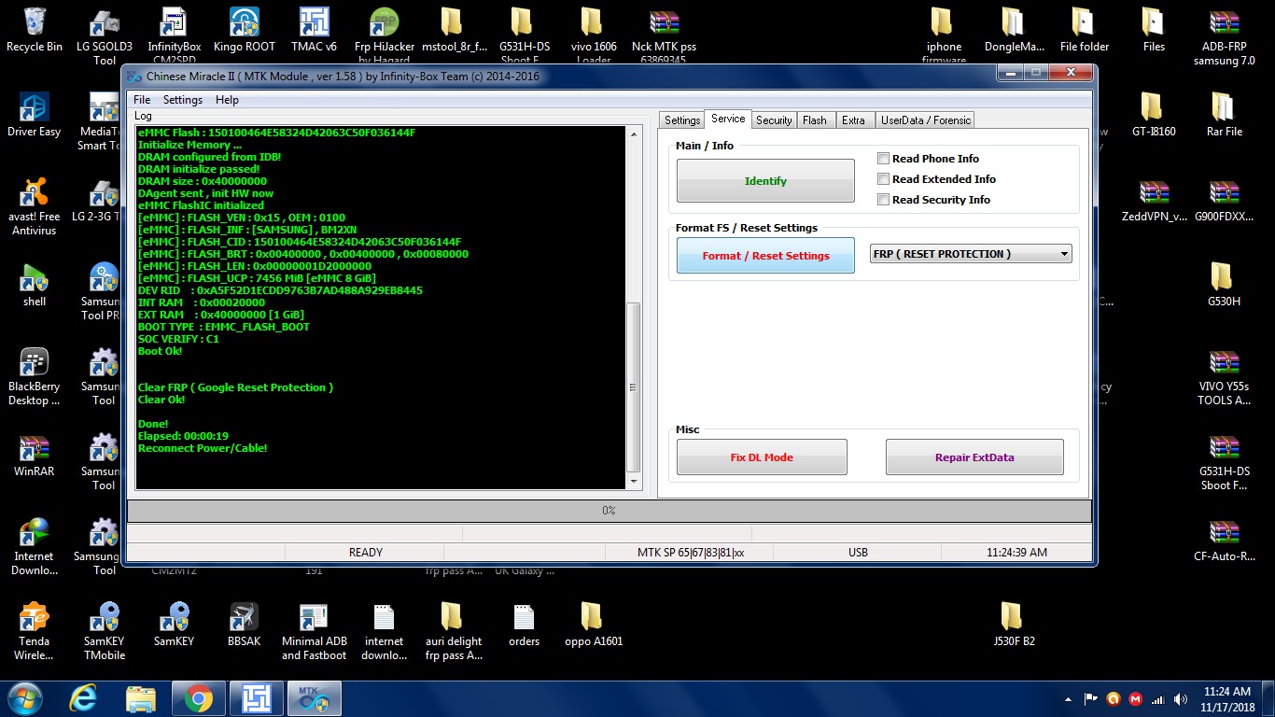1275x717 pixels.
Task: Open the VIVO Y55s TOOLS archive
Action: click(1224, 376)
